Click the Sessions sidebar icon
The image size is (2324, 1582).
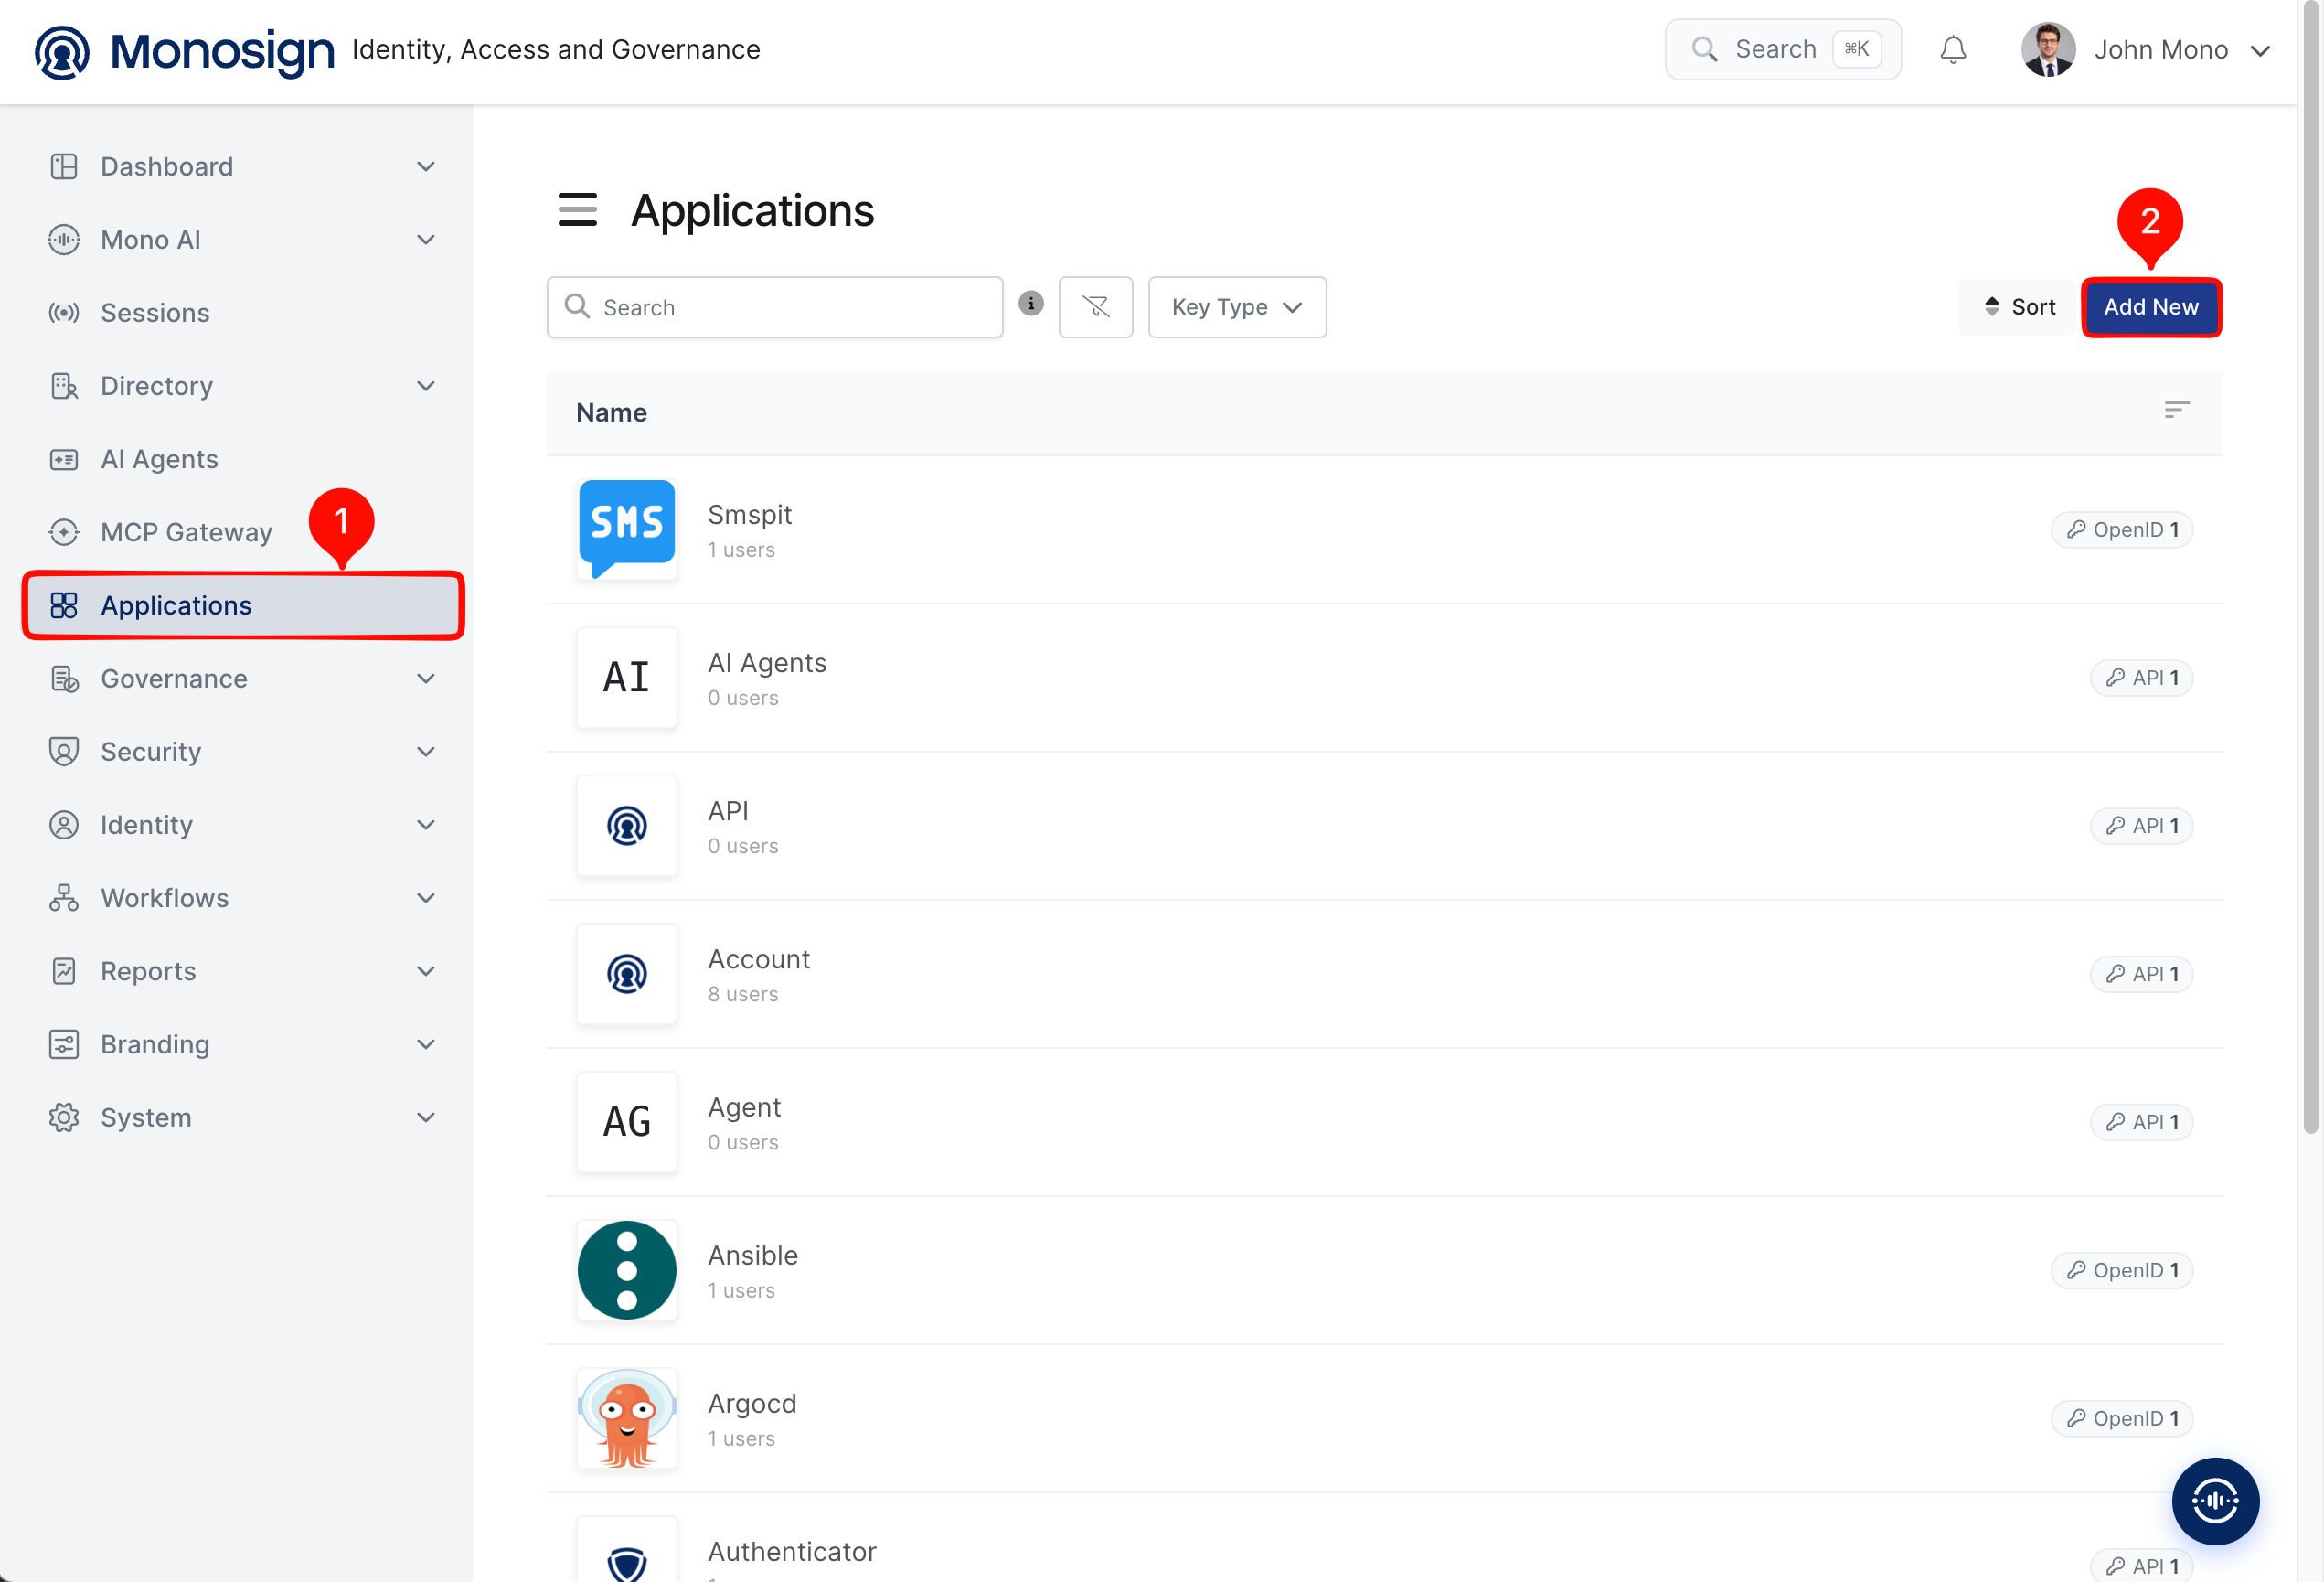pos(64,313)
